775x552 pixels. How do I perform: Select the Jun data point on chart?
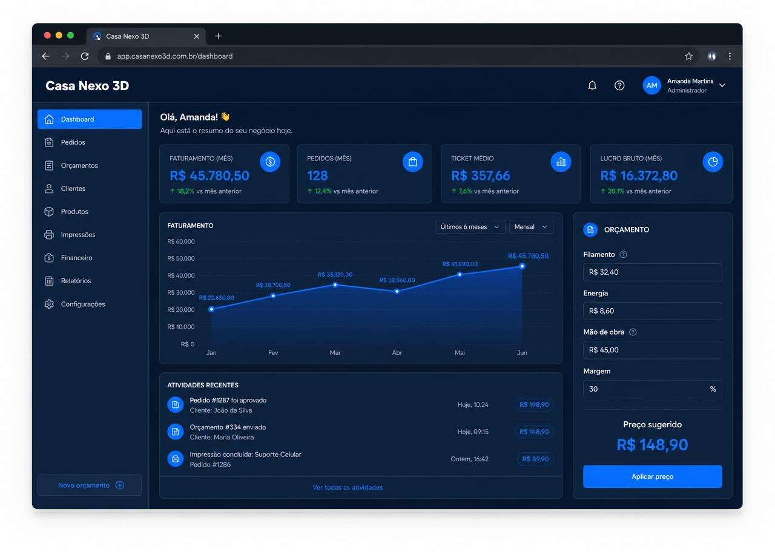click(522, 266)
